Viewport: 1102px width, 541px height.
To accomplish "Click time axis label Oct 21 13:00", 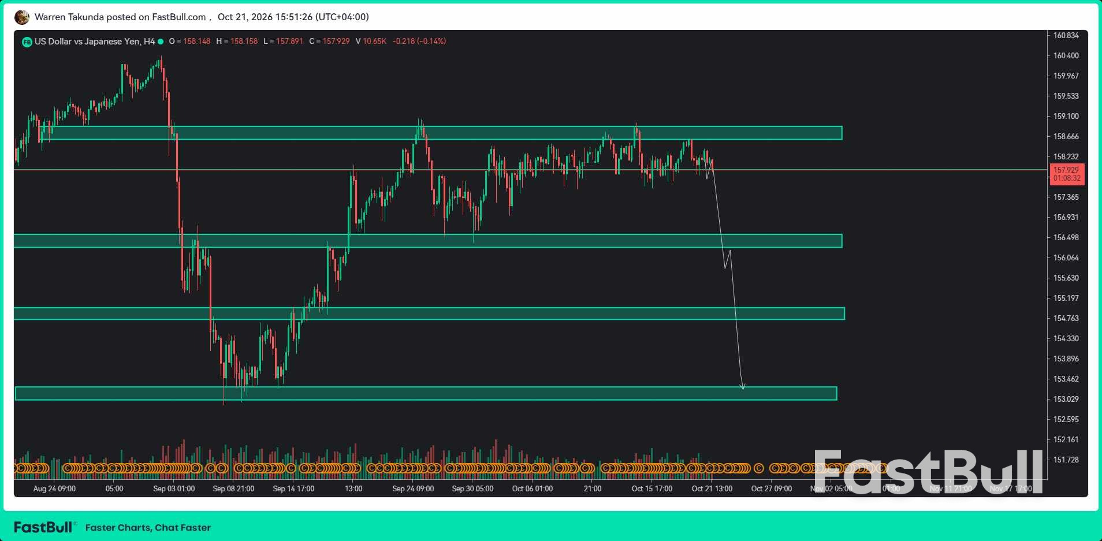I will coord(712,488).
